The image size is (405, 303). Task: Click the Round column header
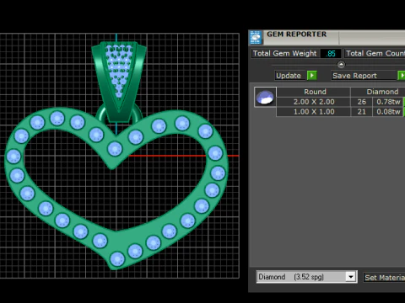pos(314,92)
